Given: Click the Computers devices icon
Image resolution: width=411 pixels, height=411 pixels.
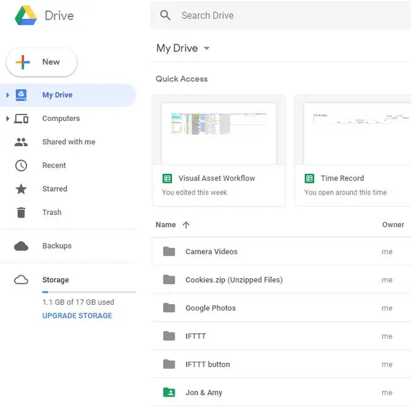Looking at the screenshot, I should [x=21, y=118].
